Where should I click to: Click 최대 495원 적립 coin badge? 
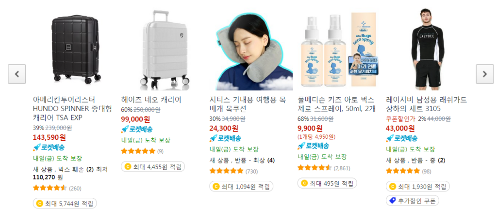tap(327, 183)
